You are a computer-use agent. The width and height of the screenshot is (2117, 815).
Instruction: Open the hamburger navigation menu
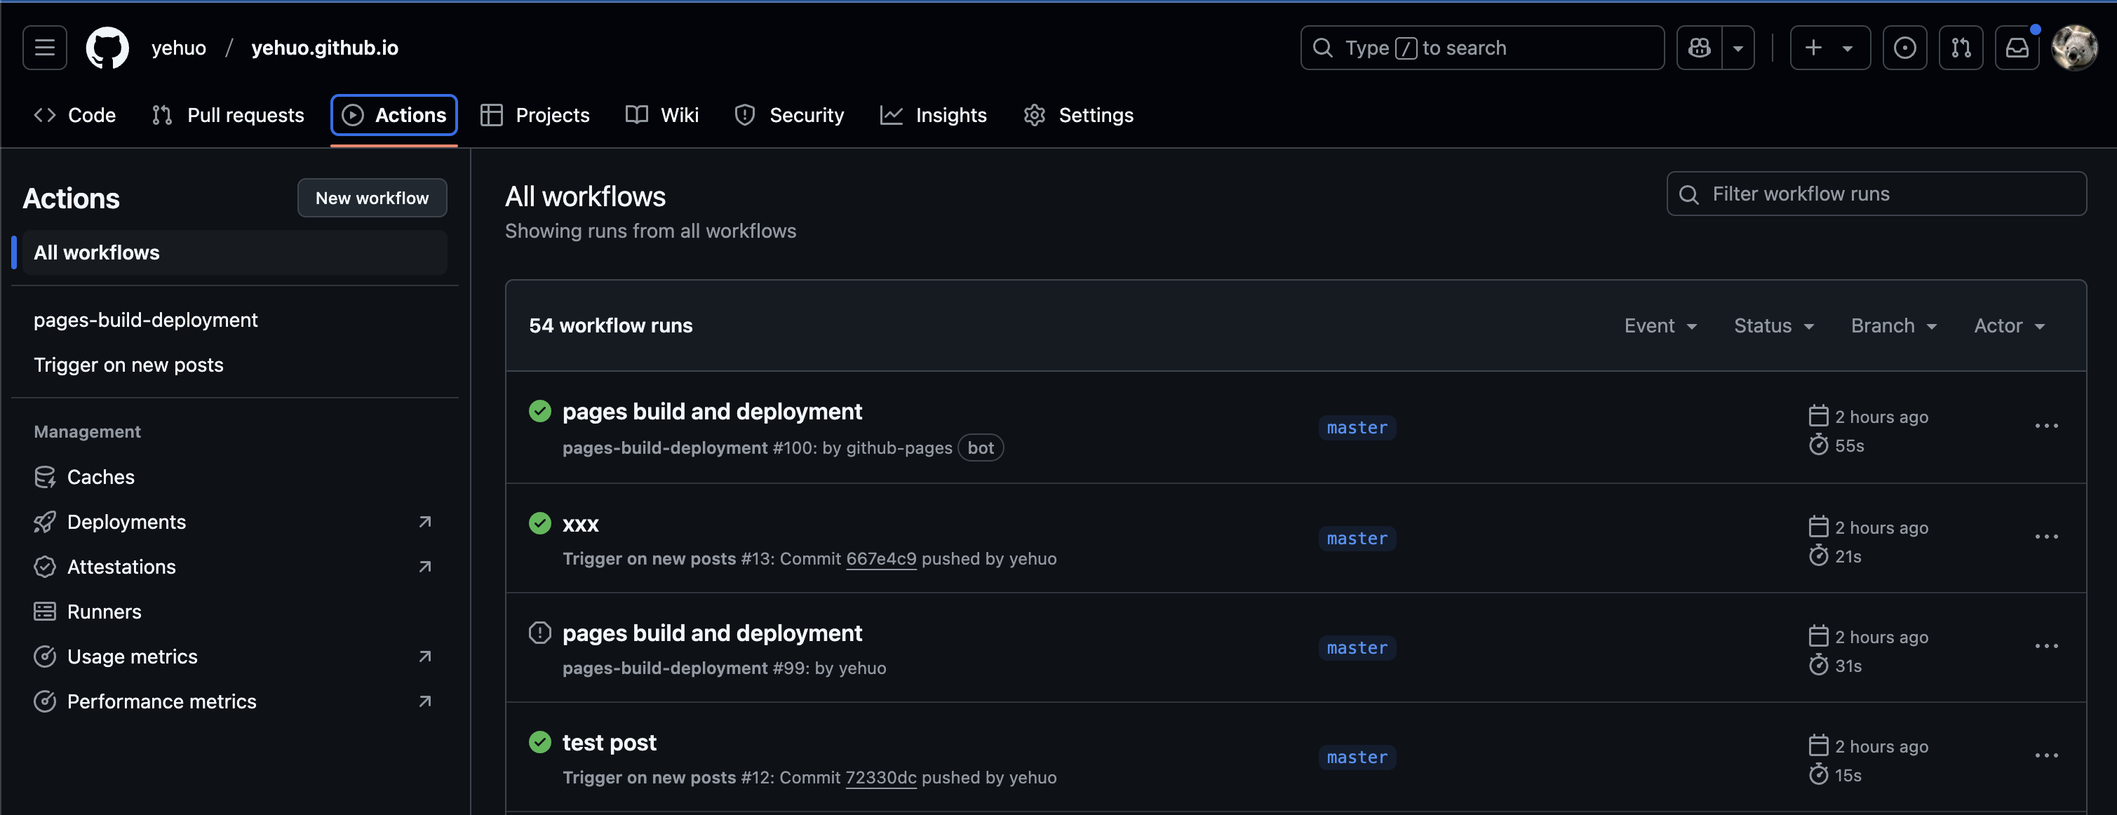[x=44, y=48]
